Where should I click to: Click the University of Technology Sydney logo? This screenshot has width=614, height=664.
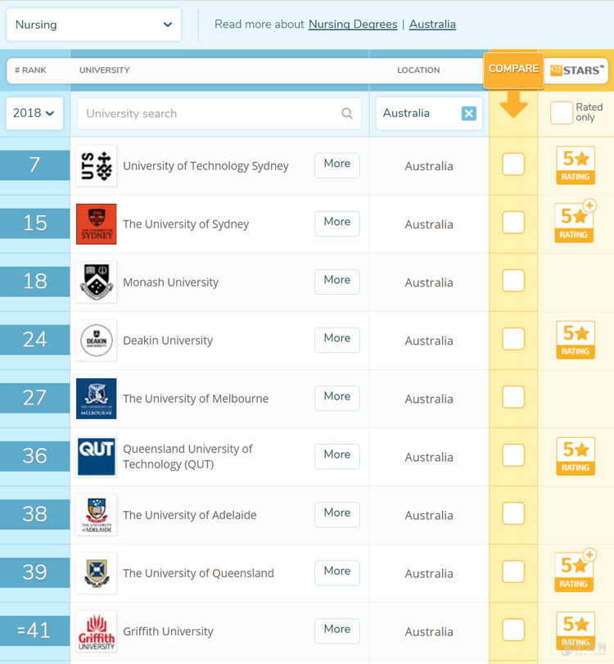pos(97,165)
